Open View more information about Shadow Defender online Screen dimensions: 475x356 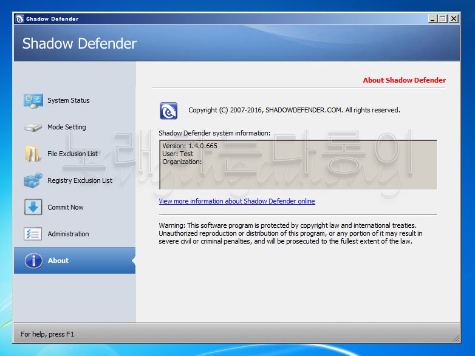[x=237, y=201]
